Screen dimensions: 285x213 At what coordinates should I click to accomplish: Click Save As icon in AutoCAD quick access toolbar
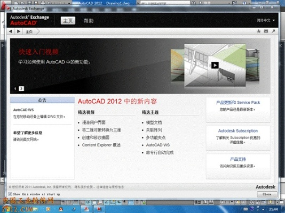(x=36, y=3)
